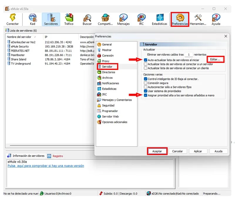Open the Estadísticas toolbar icon
Image resolution: width=235 pixels, height=200 pixels.
coord(160,19)
